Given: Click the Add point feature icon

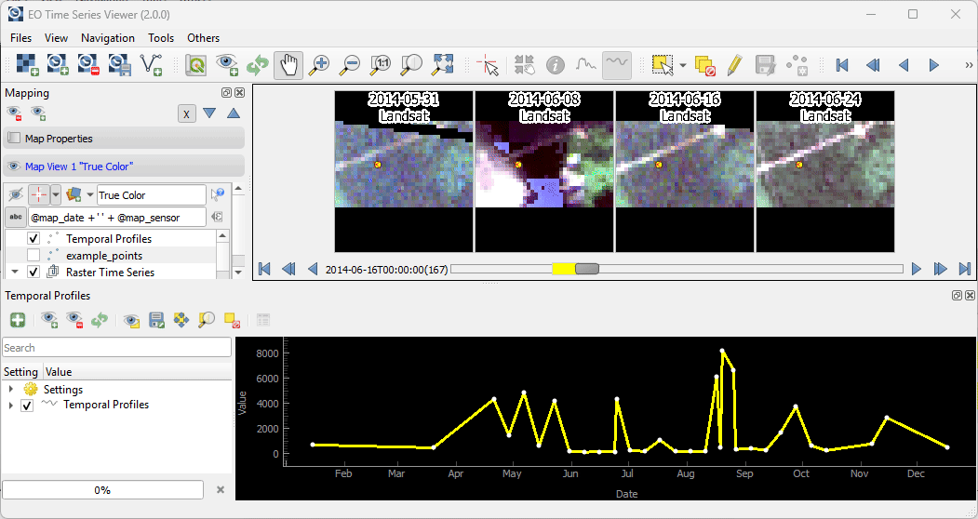Looking at the screenshot, I should click(797, 64).
